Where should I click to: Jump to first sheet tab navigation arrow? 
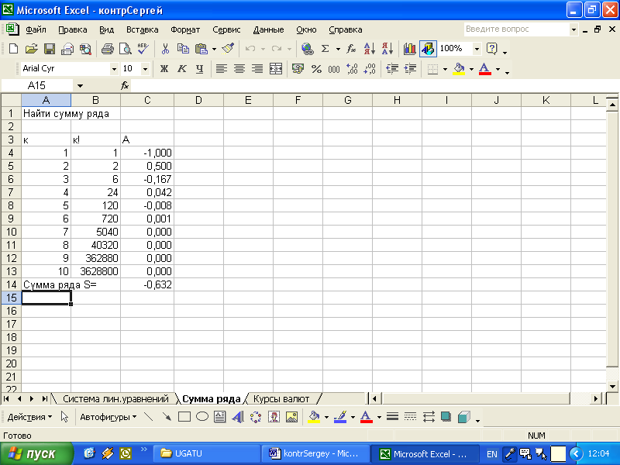click(6, 399)
